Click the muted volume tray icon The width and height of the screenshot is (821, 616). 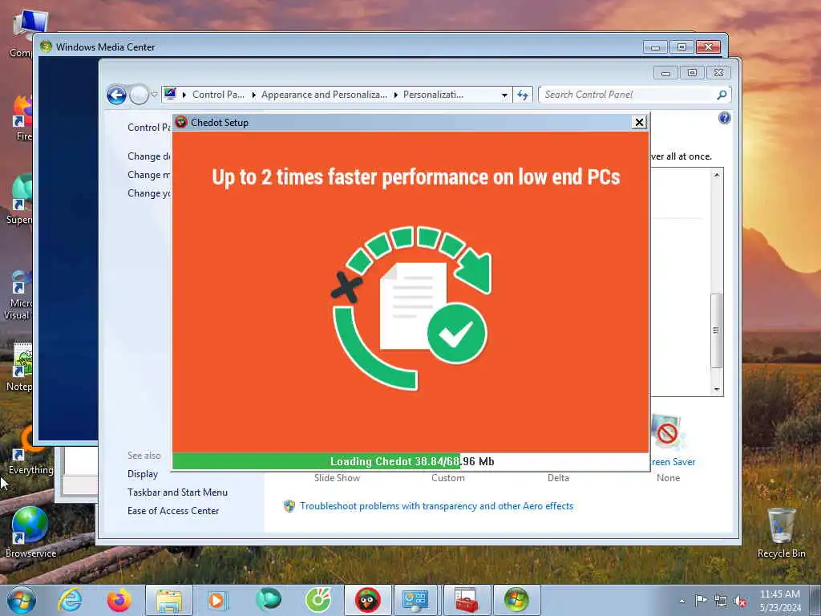click(x=740, y=602)
